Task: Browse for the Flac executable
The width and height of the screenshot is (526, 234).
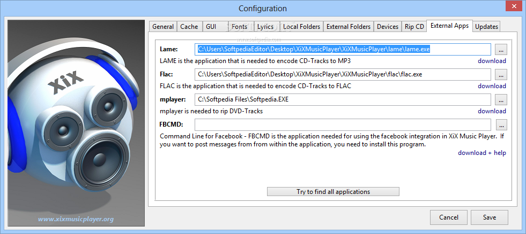Action: point(501,75)
